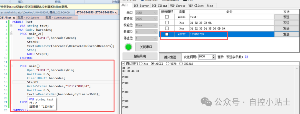Click the Test! command cell
Viewport: 300px width, 114px height.
[232, 17]
